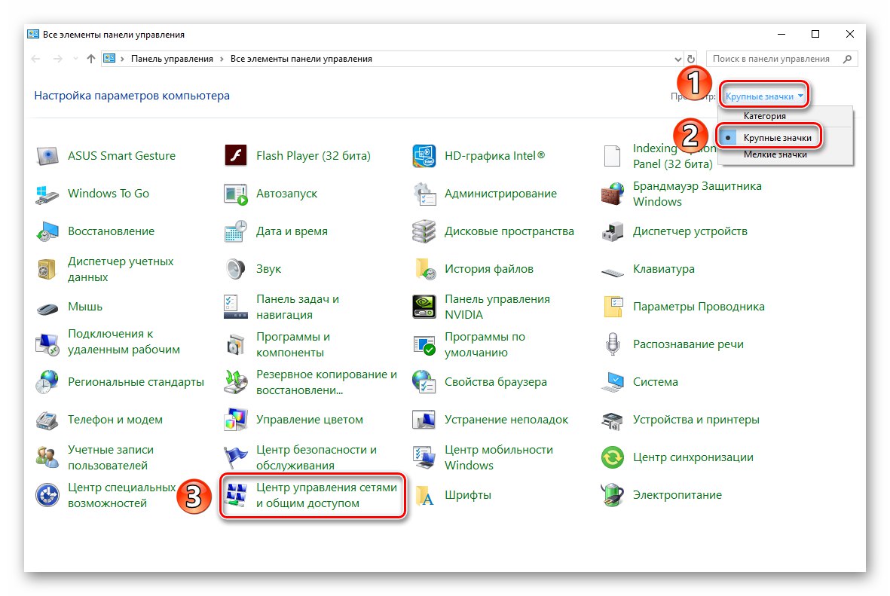Image resolution: width=890 pixels, height=596 pixels.
Task: Click the Диспетчер учетных данных safe icon
Action: point(47,269)
